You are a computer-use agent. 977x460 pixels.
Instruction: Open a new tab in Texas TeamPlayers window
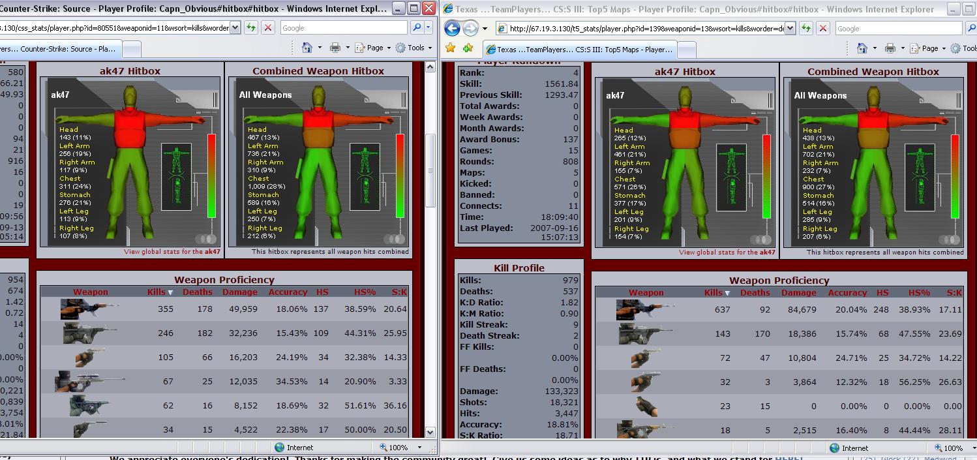coord(687,50)
